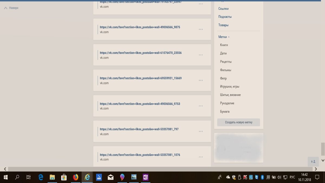Screen dimensions: 325x183
Task: Open options for the wall-69559931_15669 bookmark
Action: (201, 80)
